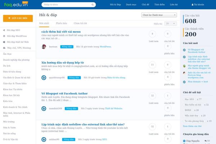Click the Hỏi đáp SEO share icon
The width and height of the screenshot is (216, 144).
point(4,30)
